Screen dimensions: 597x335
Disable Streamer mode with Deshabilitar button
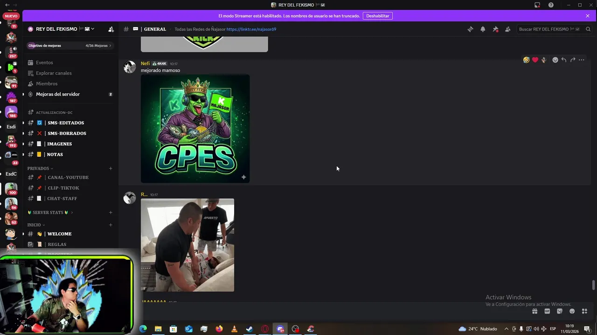(x=378, y=16)
